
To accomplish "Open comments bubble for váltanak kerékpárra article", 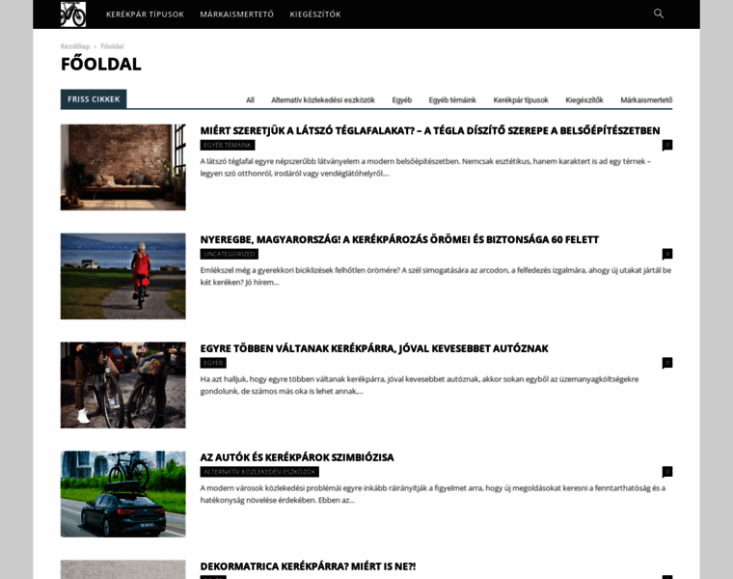I will pyautogui.click(x=667, y=363).
